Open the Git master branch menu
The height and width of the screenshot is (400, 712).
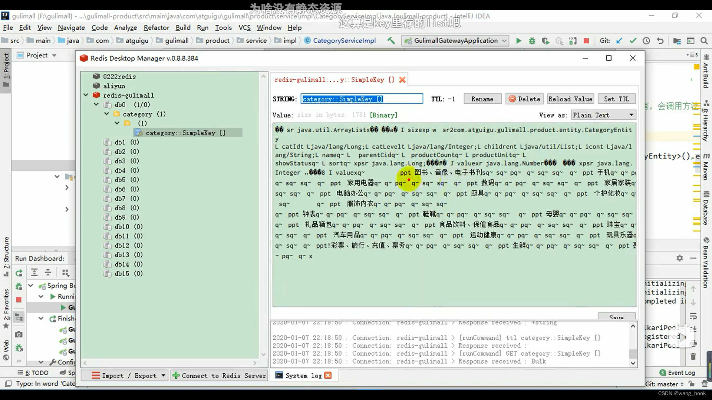[x=664, y=384]
